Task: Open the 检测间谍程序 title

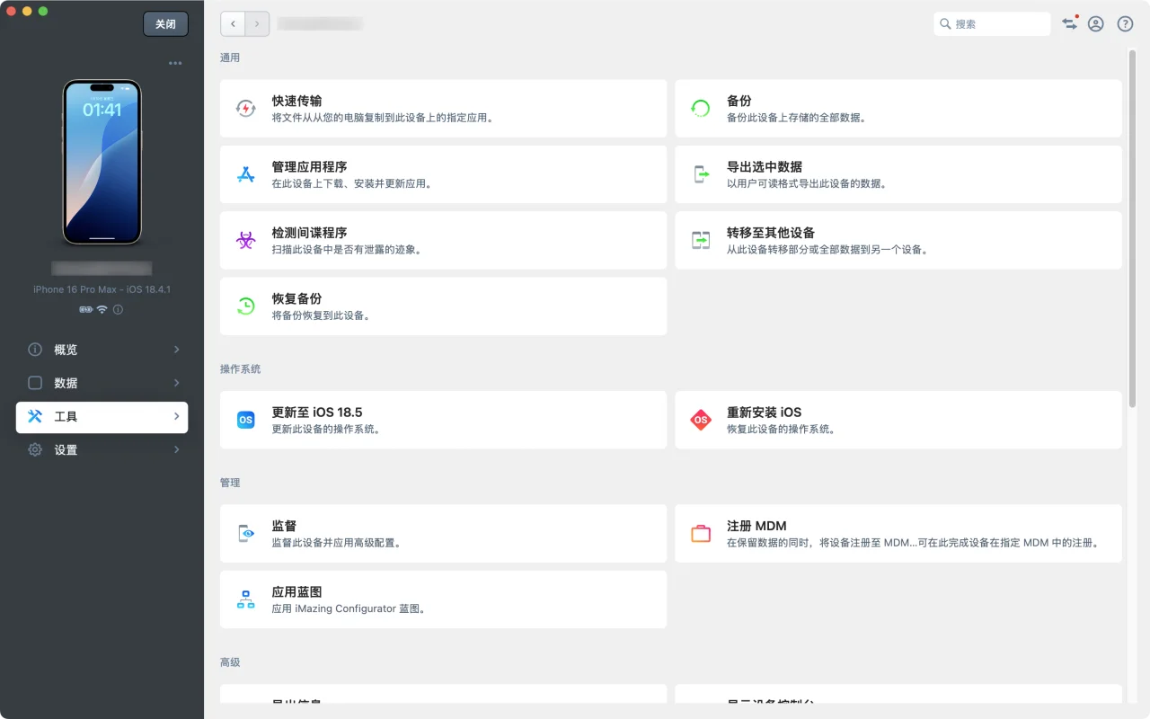Action: click(309, 233)
